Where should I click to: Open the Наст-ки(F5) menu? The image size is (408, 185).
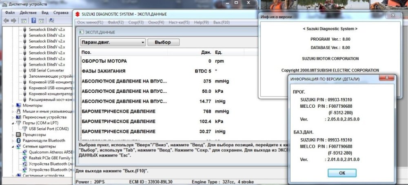(x=179, y=22)
